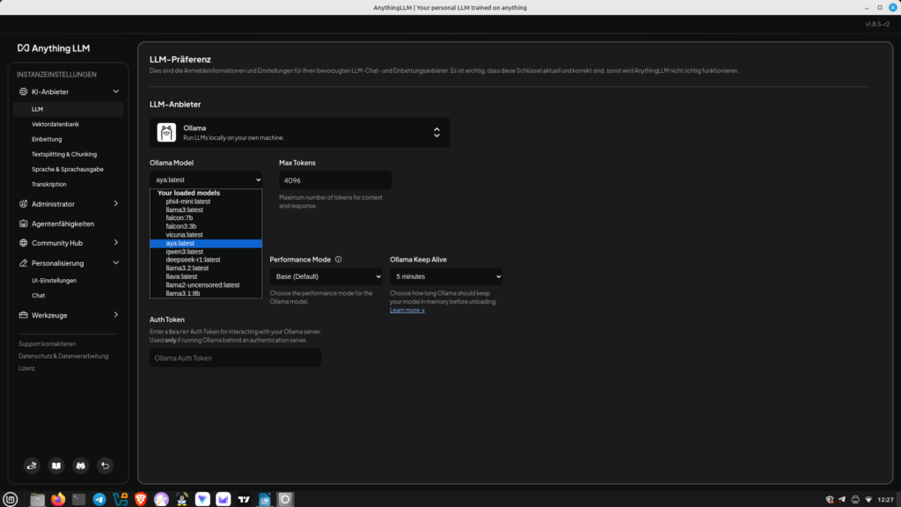
Task: Click the shield icon in system tray
Action: 829,500
